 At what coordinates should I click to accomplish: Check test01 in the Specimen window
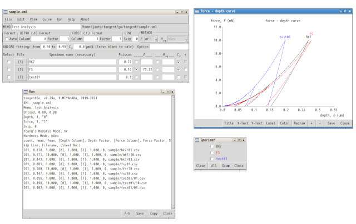(212, 159)
